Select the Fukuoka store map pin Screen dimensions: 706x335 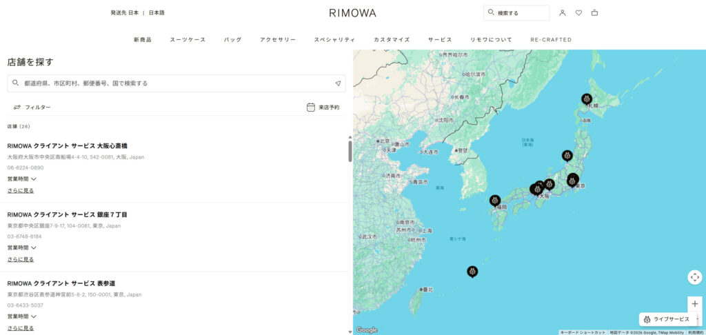tap(495, 201)
